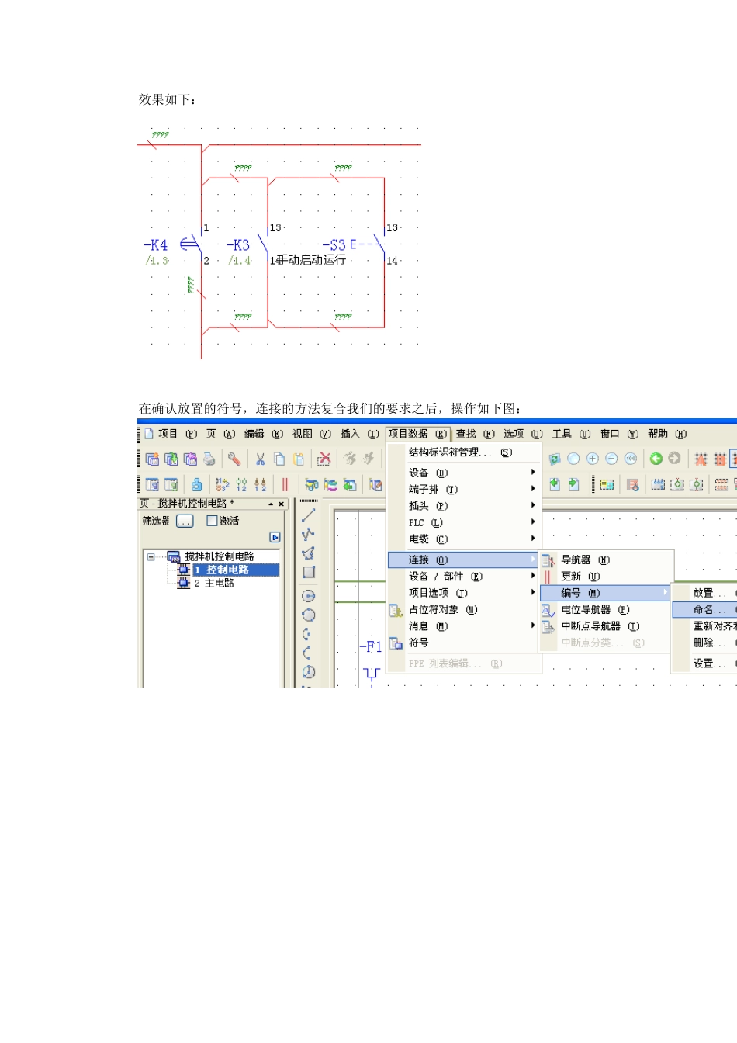Select 结构标识符管理... menu entry
Viewport: 737px width, 1043px height.
pyautogui.click(x=464, y=452)
